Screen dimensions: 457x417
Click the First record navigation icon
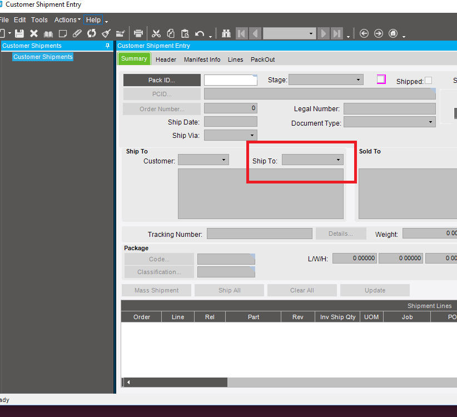[242, 33]
